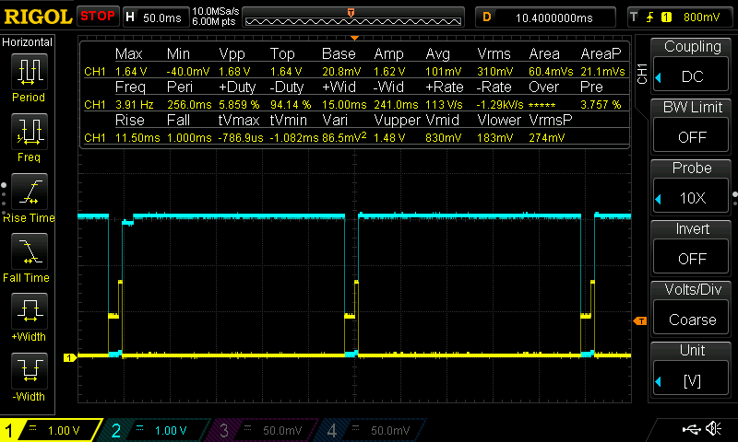Open the Coupling DC setting
The height and width of the screenshot is (442, 738).
point(692,76)
